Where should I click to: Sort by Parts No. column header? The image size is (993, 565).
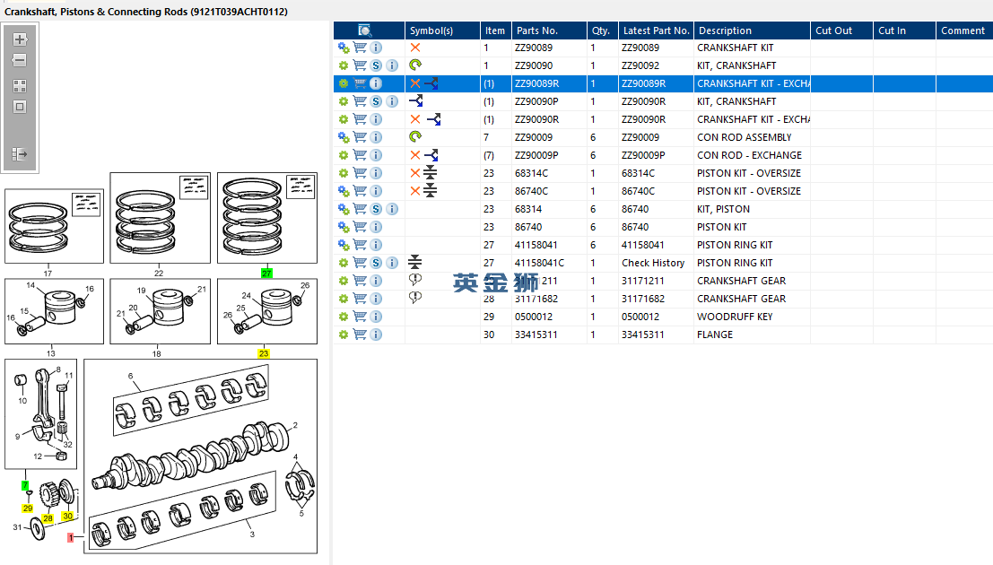(x=536, y=30)
